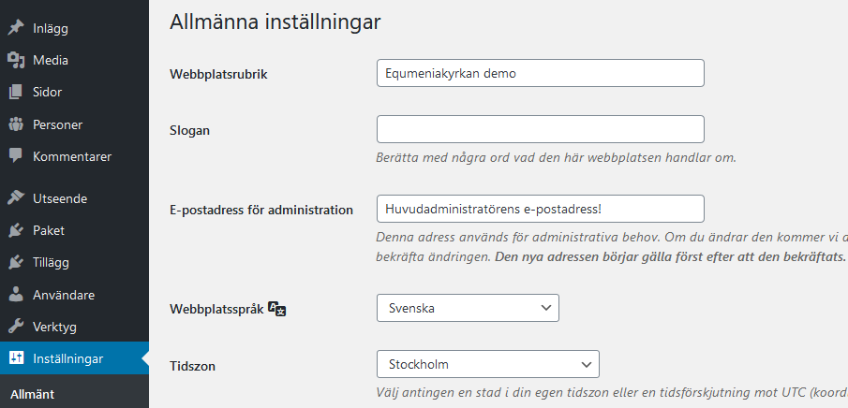848x408 pixels.
Task: Click the Utseende brush icon
Action: point(16,198)
